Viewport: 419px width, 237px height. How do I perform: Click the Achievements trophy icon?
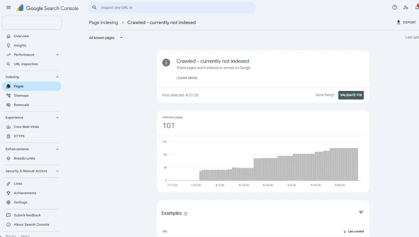coord(8,193)
